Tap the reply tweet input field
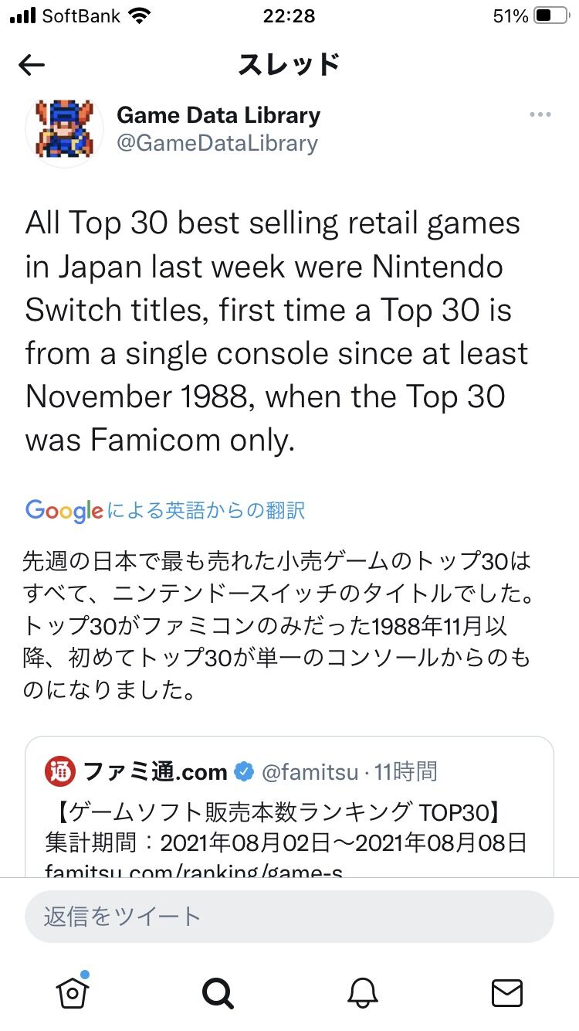The width and height of the screenshot is (579, 1031). (289, 917)
